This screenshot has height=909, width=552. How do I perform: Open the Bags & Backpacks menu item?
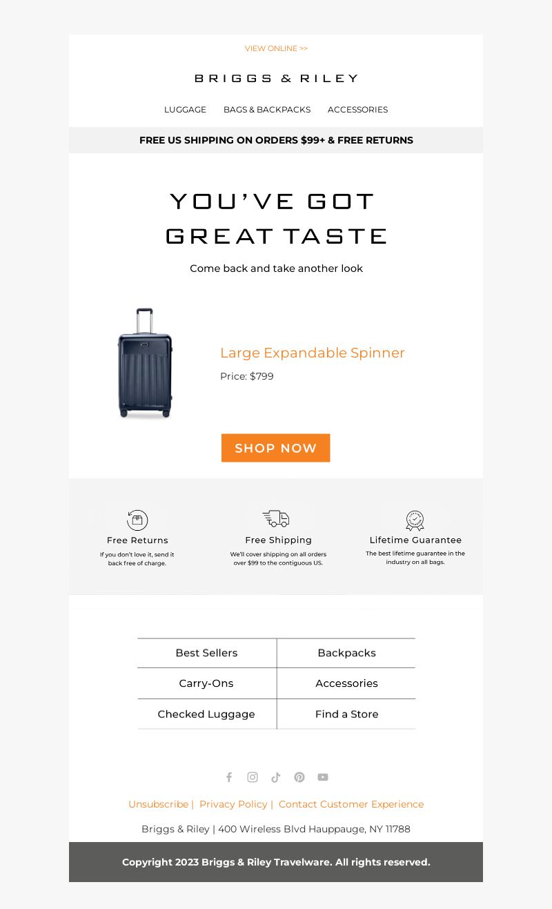pyautogui.click(x=267, y=110)
